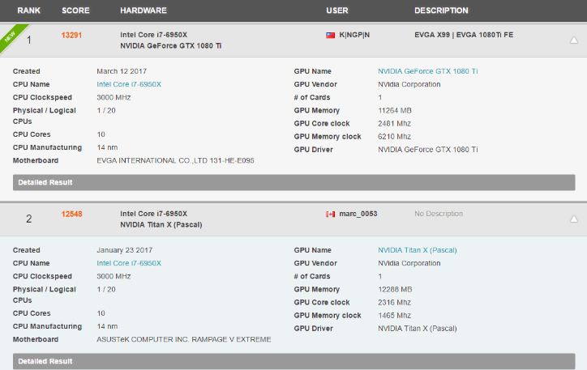This screenshot has width=587, height=370.
Task: Click the score value 12548
Action: 71,215
